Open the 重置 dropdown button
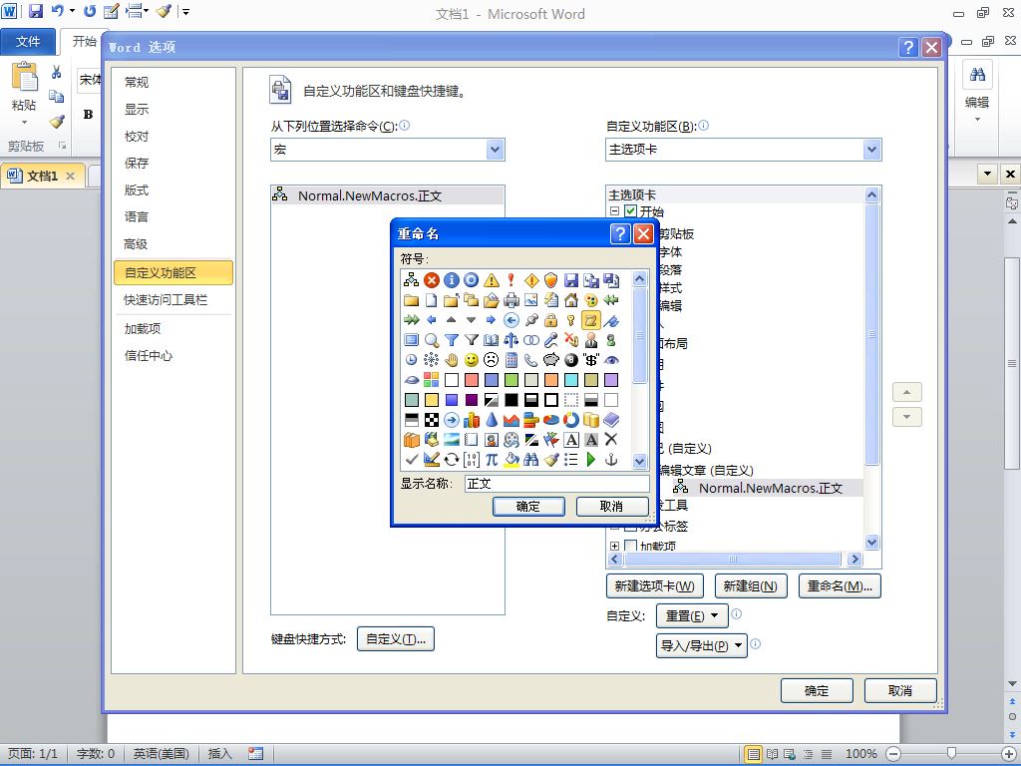Viewport: 1021px width, 766px height. coord(692,615)
